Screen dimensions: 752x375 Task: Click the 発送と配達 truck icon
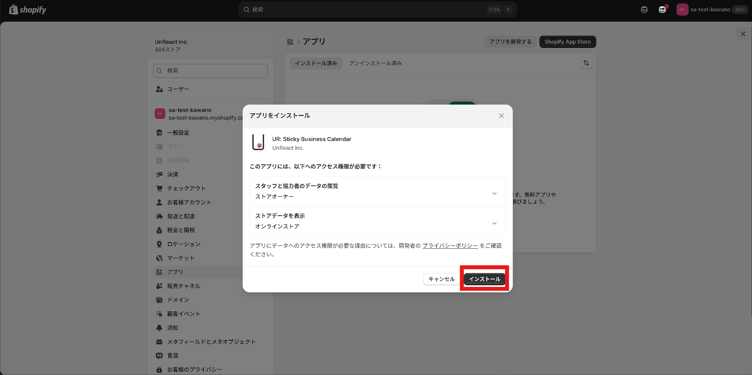click(159, 216)
